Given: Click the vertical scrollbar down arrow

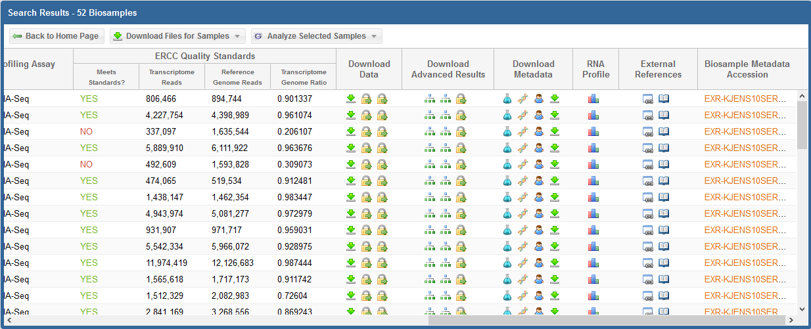Looking at the screenshot, I should click(802, 309).
